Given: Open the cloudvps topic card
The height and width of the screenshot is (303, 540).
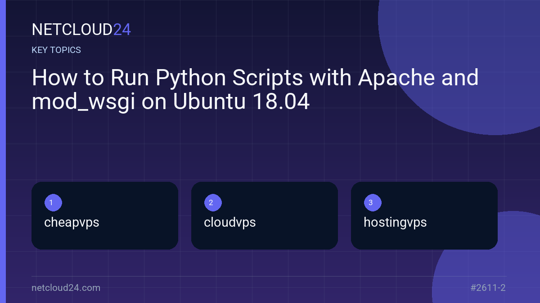Looking at the screenshot, I should point(265,215).
